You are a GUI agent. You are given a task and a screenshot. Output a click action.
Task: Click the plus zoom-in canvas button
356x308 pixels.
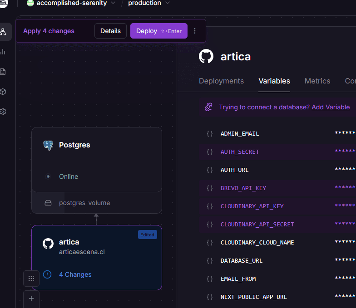coord(31,298)
